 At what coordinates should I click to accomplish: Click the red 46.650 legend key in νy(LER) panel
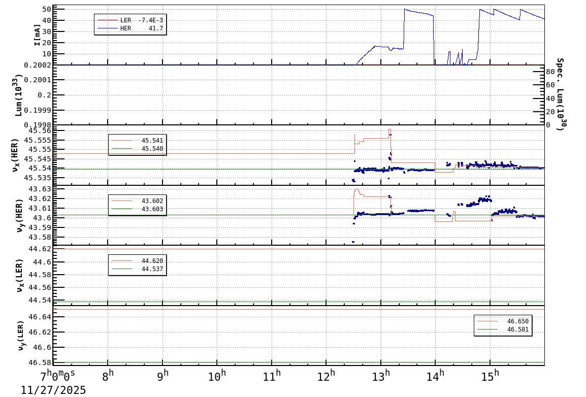click(x=487, y=321)
